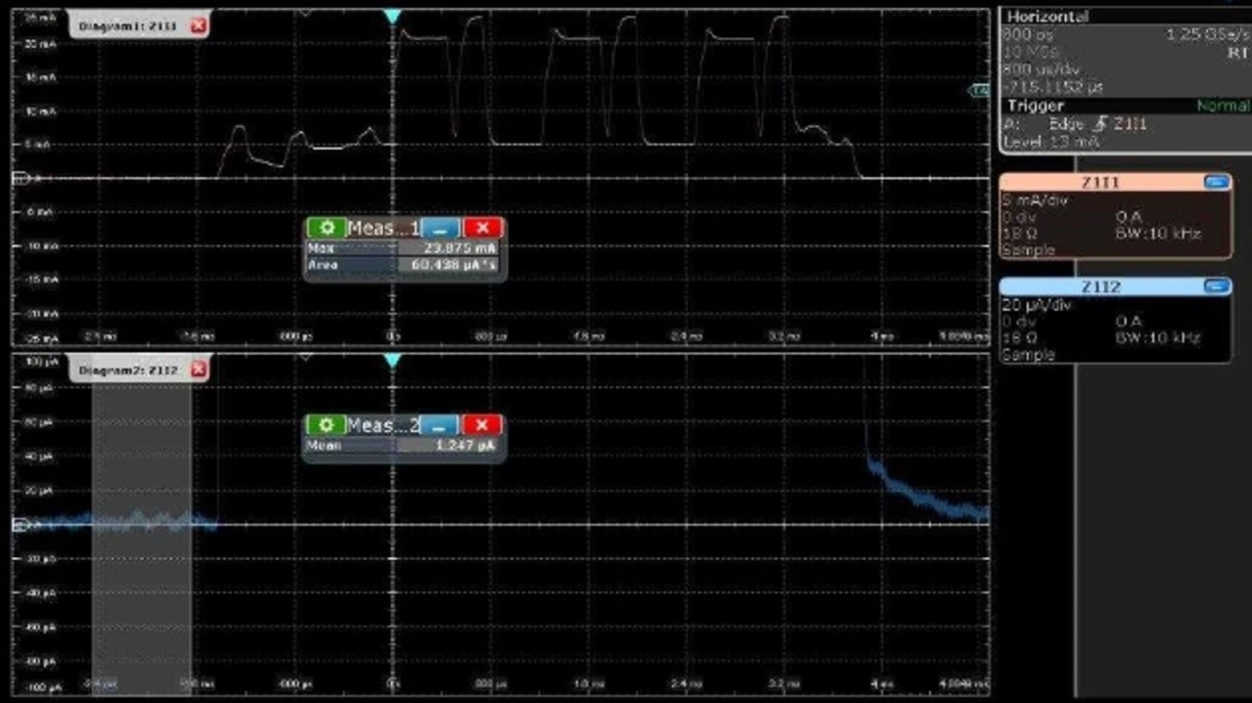Select the Diagram1: Z1I1 tab

pyautogui.click(x=127, y=26)
